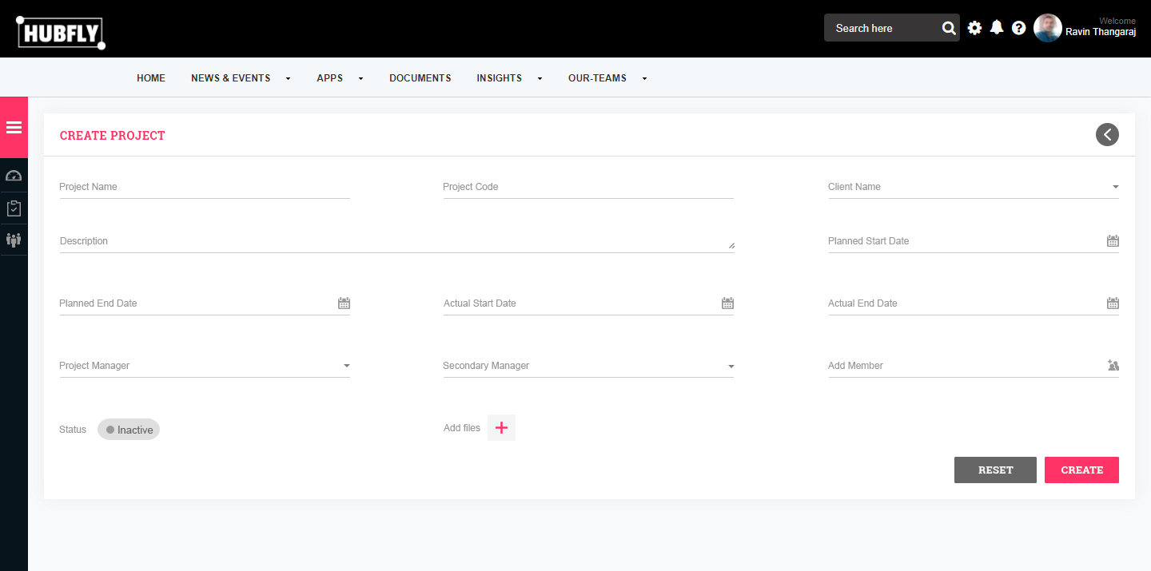Viewport: 1151px width, 571px height.
Task: Go back using the round arrow icon
Action: tap(1107, 135)
